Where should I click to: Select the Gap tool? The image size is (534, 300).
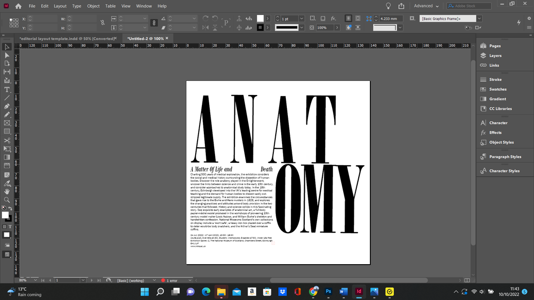(7, 72)
